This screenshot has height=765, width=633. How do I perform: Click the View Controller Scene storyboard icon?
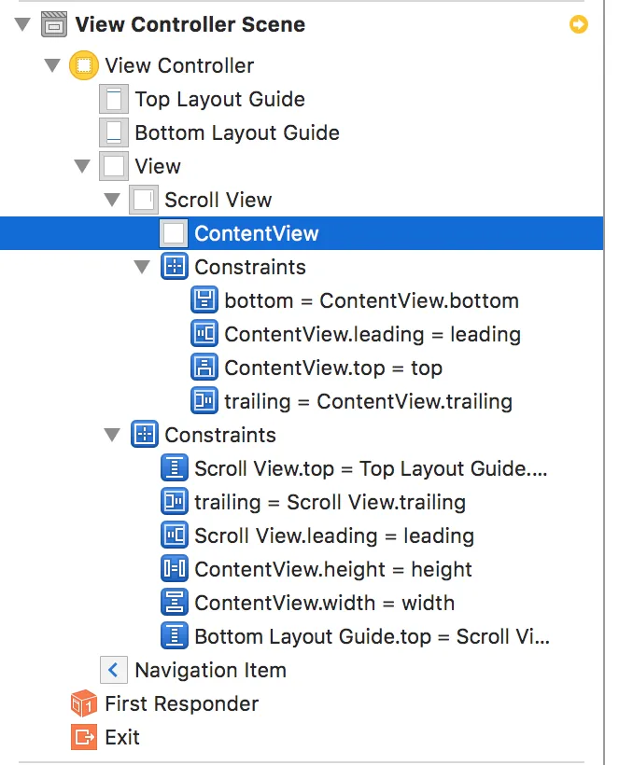point(54,24)
